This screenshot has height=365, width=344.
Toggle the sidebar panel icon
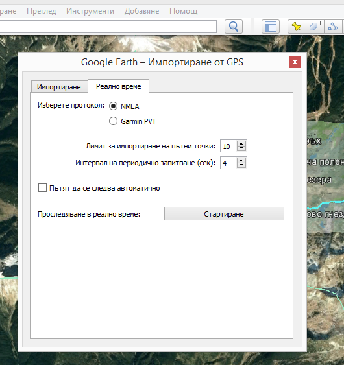(271, 27)
